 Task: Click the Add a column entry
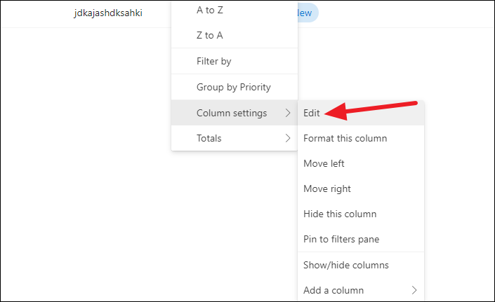[x=334, y=290]
